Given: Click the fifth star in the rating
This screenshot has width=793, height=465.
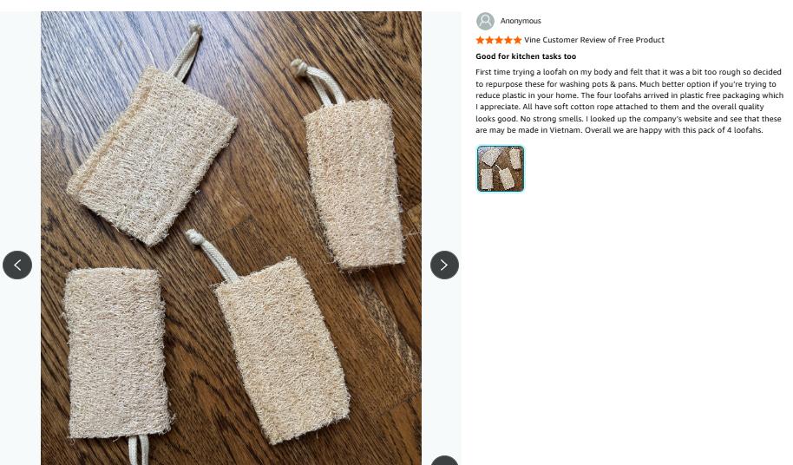Looking at the screenshot, I should pyautogui.click(x=518, y=40).
